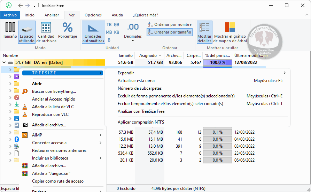
Task: Sort by name with Ordenar por nombre
Action: (x=170, y=24)
